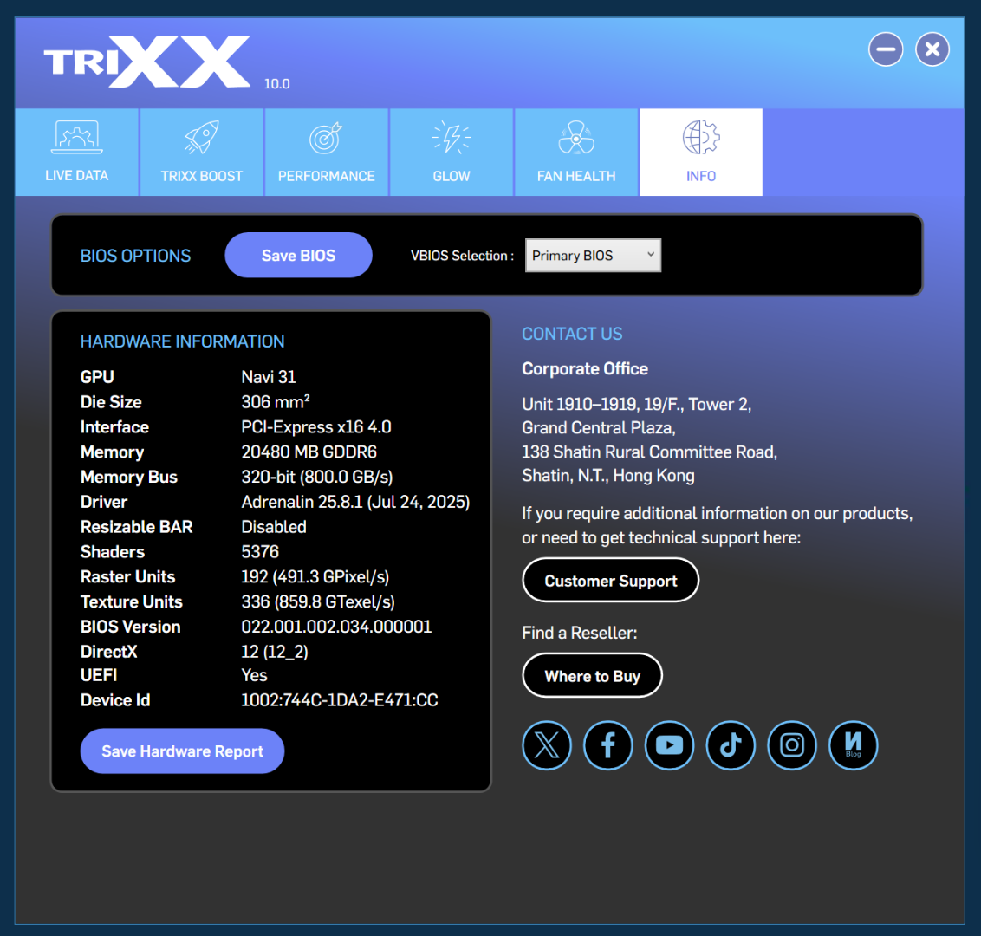Viewport: 981px width, 936px height.
Task: Open the Blog icon link
Action: pos(854,745)
